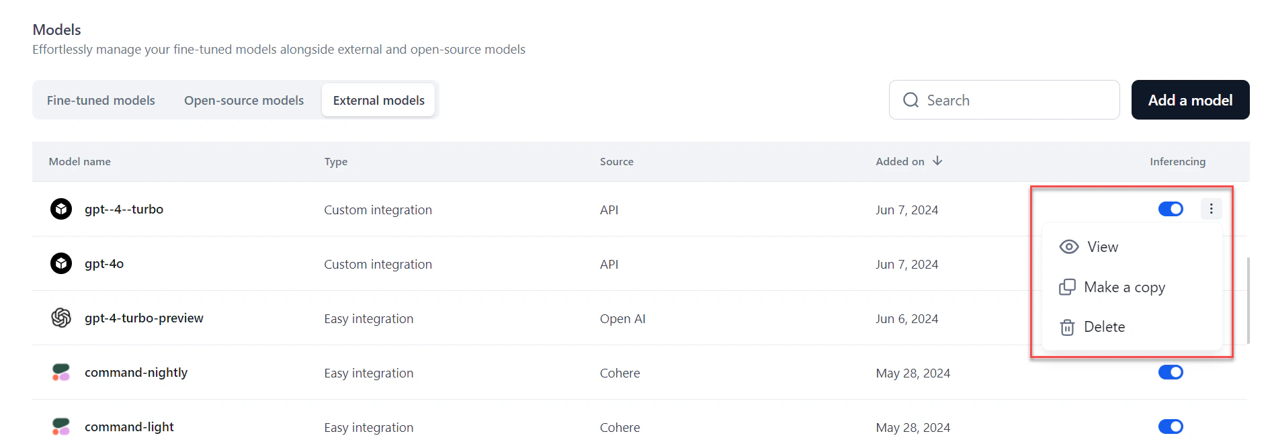Disable inferencing for gpt--4--turbo

click(x=1171, y=209)
